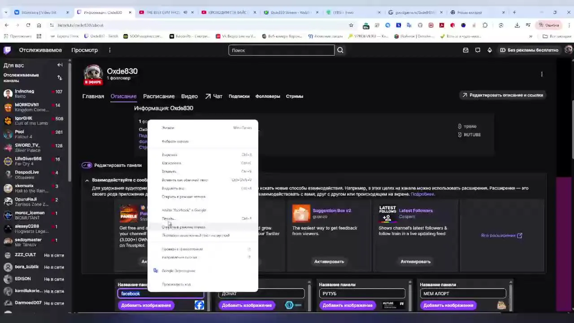The width and height of the screenshot is (574, 323).
Task: Open the bookmarks apps grid icon
Action: [39, 36]
